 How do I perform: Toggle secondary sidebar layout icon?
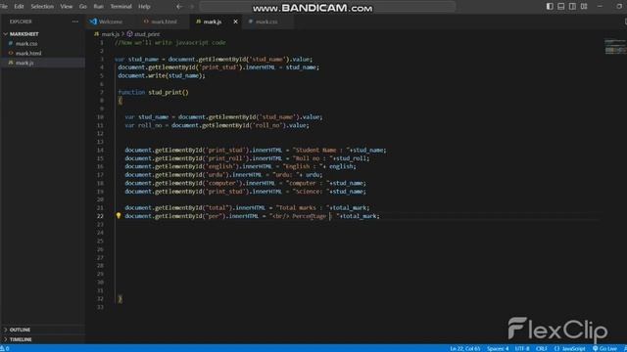(x=572, y=7)
